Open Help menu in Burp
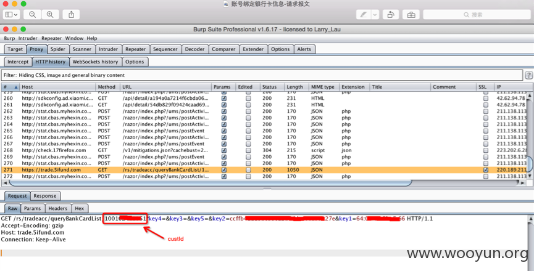 [x=91, y=38]
